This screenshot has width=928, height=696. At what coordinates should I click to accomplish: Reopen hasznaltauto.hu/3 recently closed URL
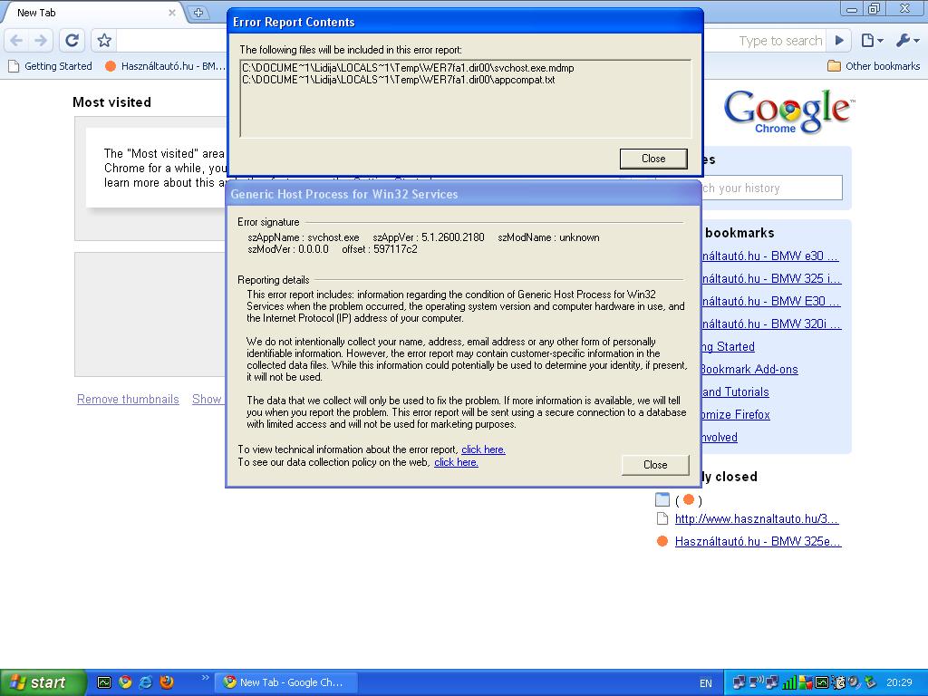[x=757, y=519]
